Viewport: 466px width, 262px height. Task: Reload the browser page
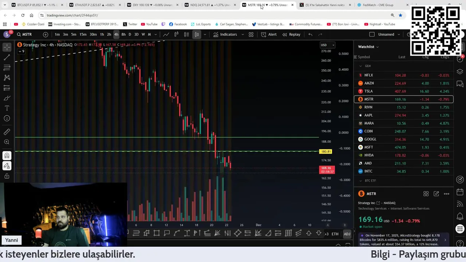click(x=23, y=15)
